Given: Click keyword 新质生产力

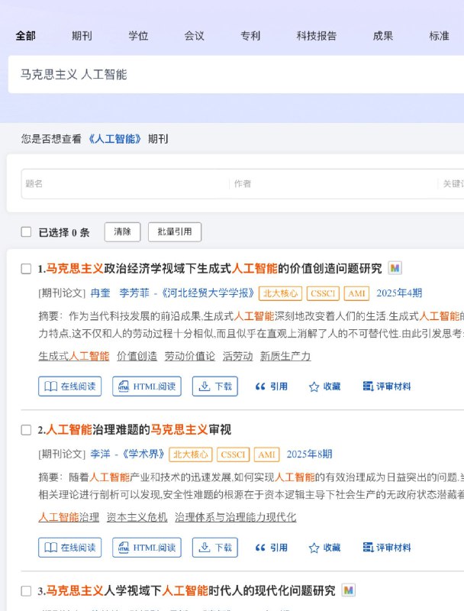Looking at the screenshot, I should tap(285, 356).
